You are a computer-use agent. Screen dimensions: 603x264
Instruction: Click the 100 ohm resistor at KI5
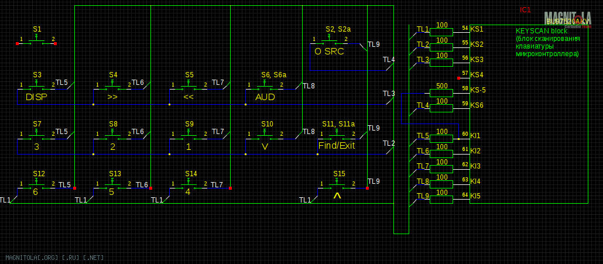coord(441,200)
